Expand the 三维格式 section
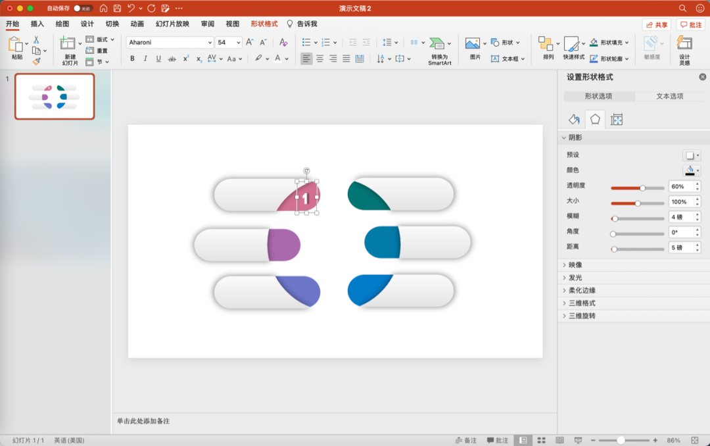The height and width of the screenshot is (446, 710). 582,303
